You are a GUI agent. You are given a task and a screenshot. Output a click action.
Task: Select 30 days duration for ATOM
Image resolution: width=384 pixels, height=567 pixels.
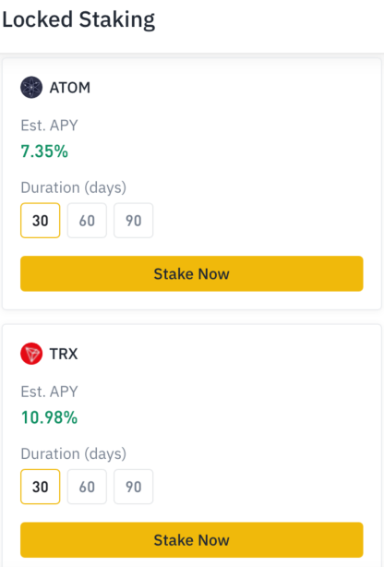[40, 220]
